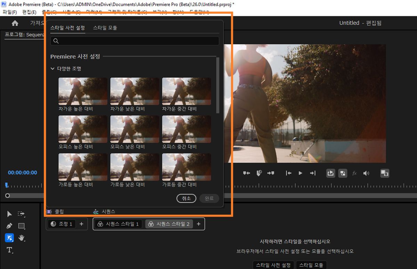Click the Untitled - 편집됨 title
The image size is (417, 269).
[x=360, y=23]
